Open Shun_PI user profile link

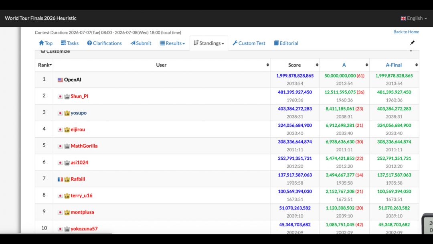coord(79,96)
